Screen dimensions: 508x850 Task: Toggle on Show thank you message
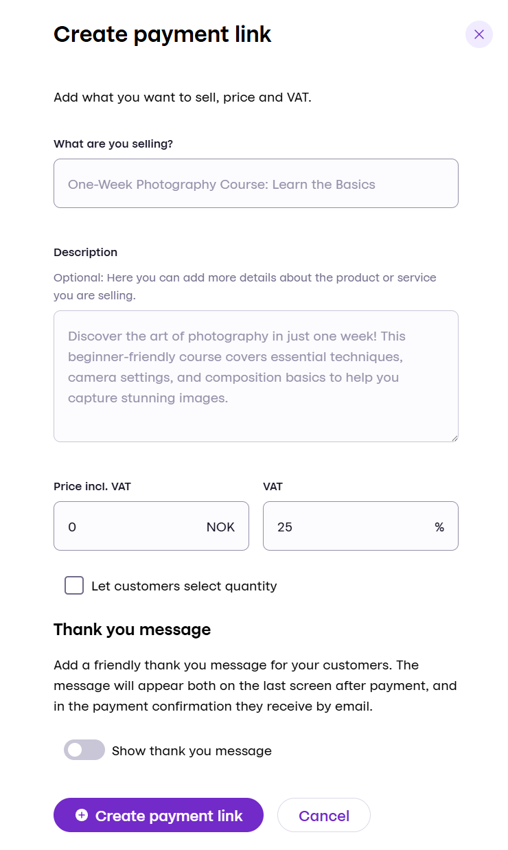(84, 750)
